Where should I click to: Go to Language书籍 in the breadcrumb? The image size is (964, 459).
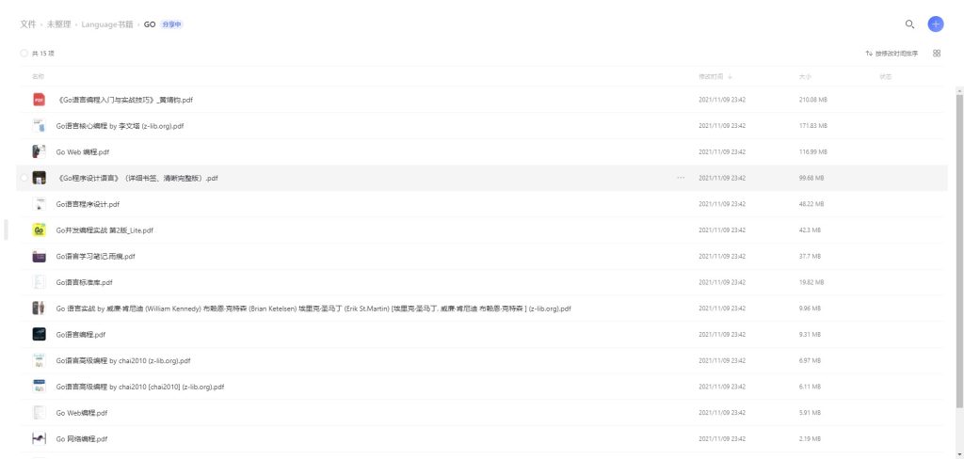pyautogui.click(x=107, y=24)
